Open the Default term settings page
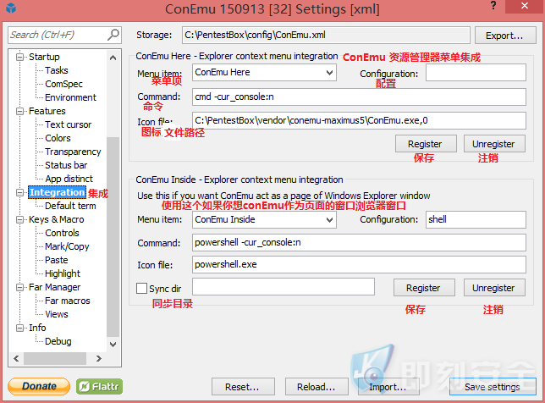545x403 pixels. pyautogui.click(x=70, y=206)
